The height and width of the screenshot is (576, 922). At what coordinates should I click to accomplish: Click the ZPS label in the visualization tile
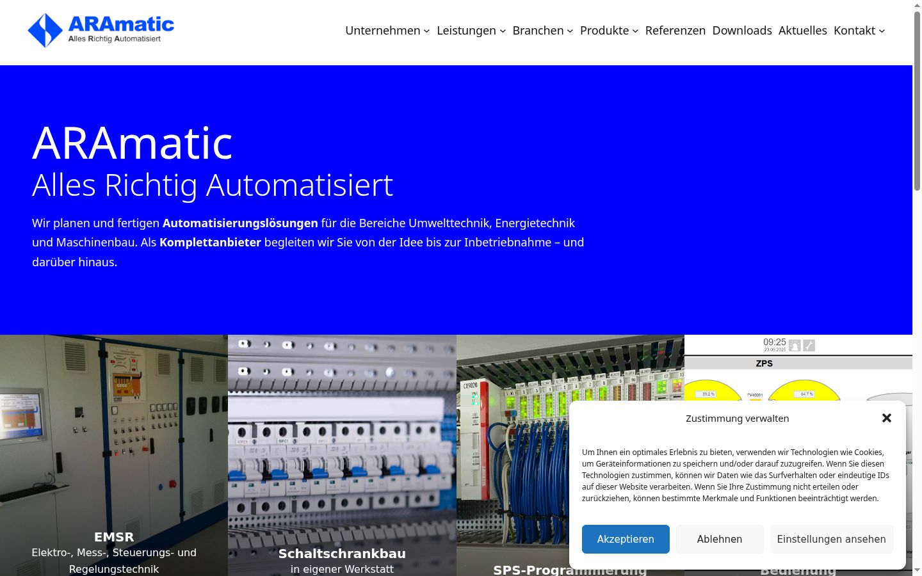click(764, 364)
